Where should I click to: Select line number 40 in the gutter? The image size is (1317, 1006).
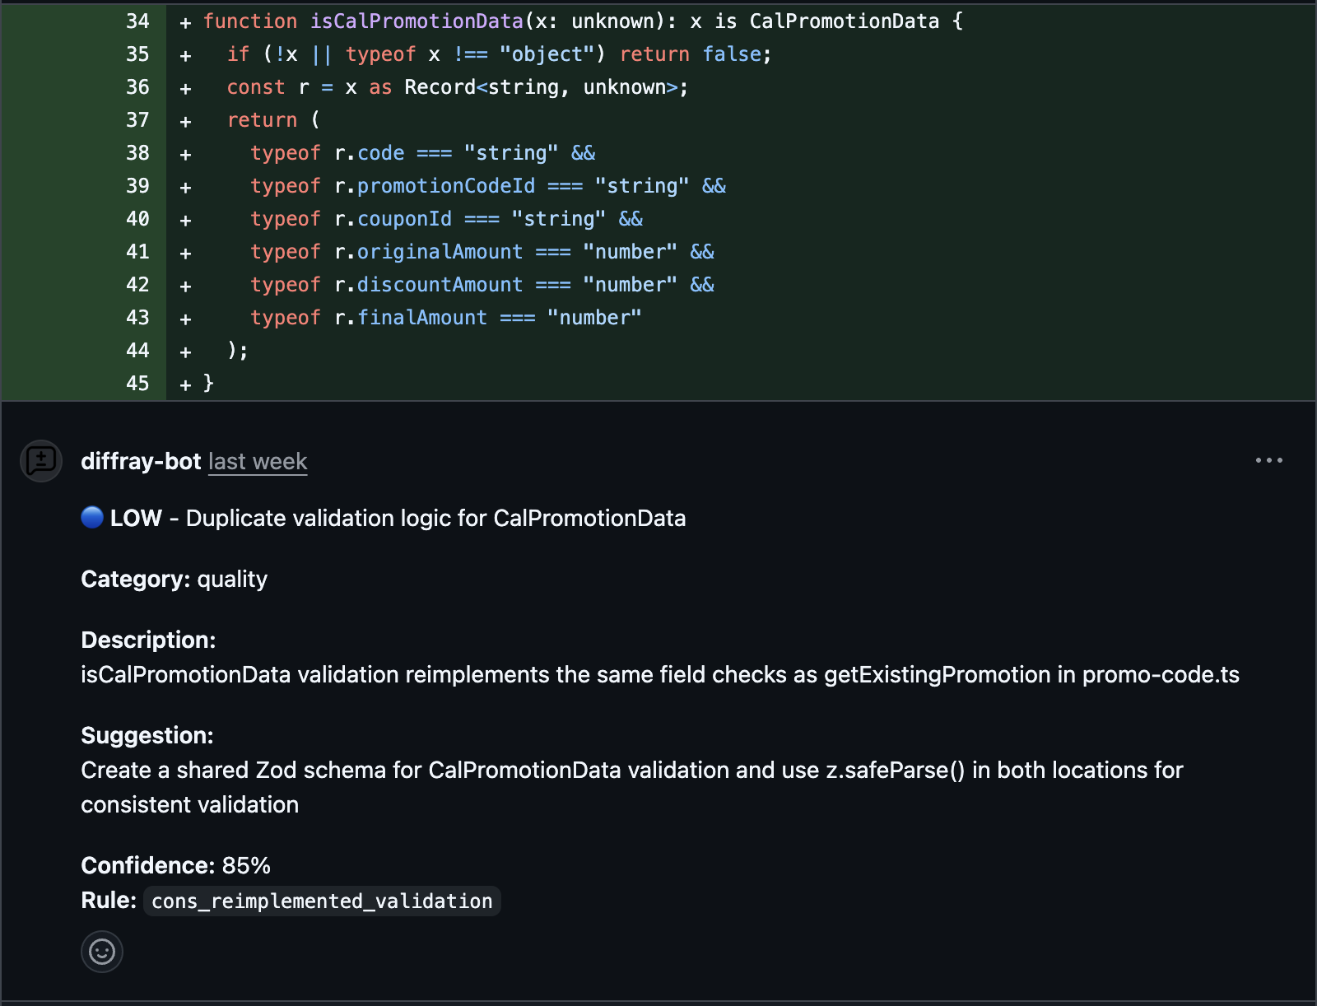[137, 218]
